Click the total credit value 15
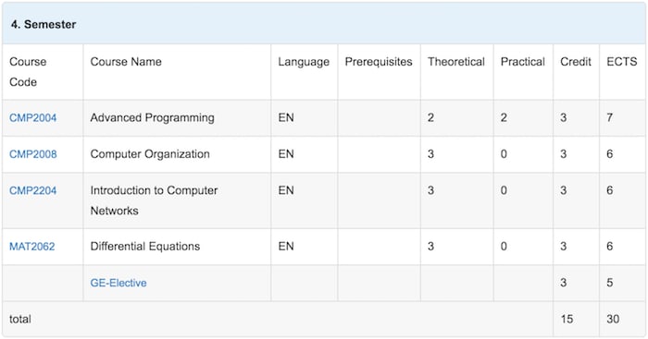Viewport: 648px width, 339px height. click(x=567, y=320)
